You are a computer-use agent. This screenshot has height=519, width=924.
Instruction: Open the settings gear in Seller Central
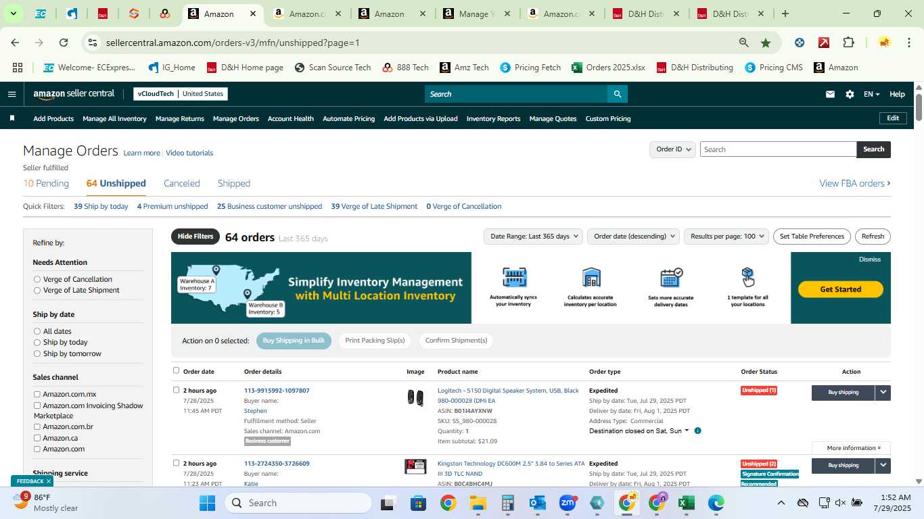tap(850, 95)
